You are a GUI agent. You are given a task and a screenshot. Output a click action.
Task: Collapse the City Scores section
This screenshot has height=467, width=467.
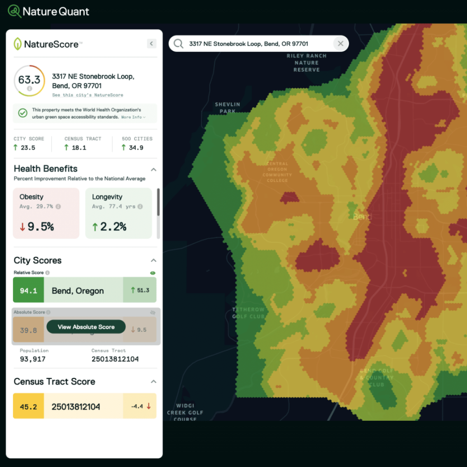tap(153, 260)
